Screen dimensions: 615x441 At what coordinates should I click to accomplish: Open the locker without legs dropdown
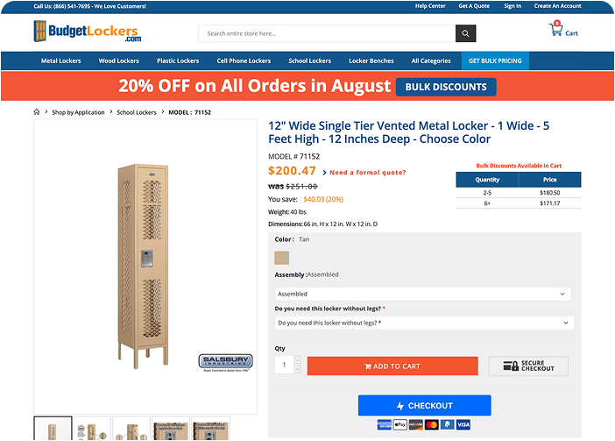coord(424,323)
